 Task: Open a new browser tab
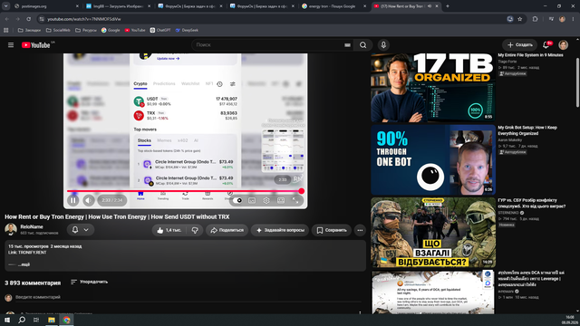(x=448, y=6)
